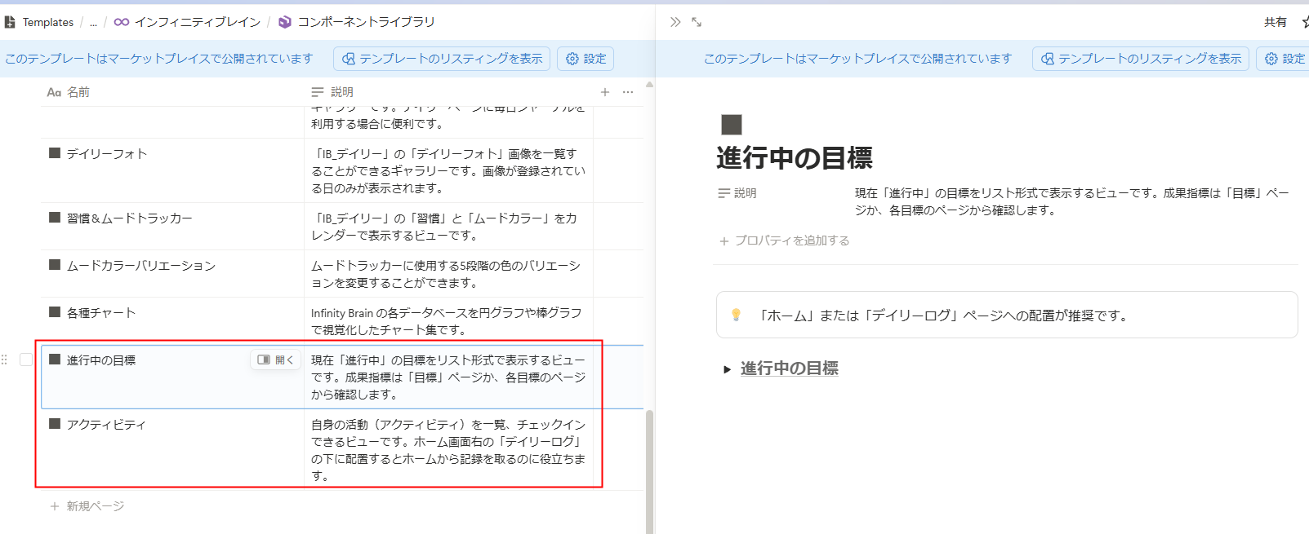Click 進行中の目標 toggle heading text
The width and height of the screenshot is (1309, 534).
[x=790, y=369]
